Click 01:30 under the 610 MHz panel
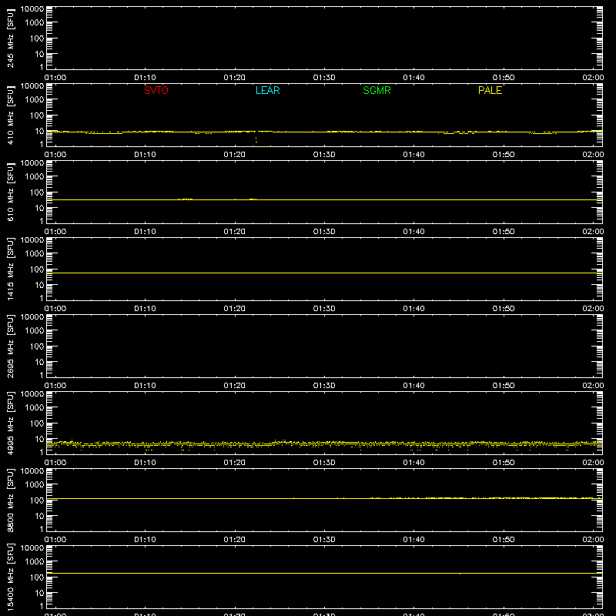The width and height of the screenshot is (616, 616). [x=324, y=232]
